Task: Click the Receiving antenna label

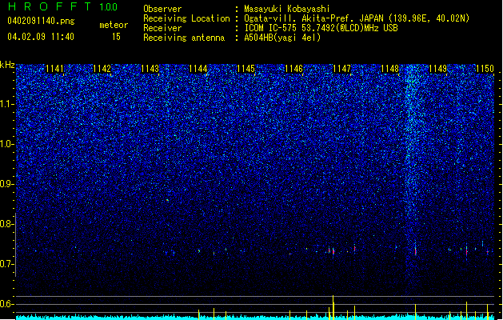Action: click(184, 38)
